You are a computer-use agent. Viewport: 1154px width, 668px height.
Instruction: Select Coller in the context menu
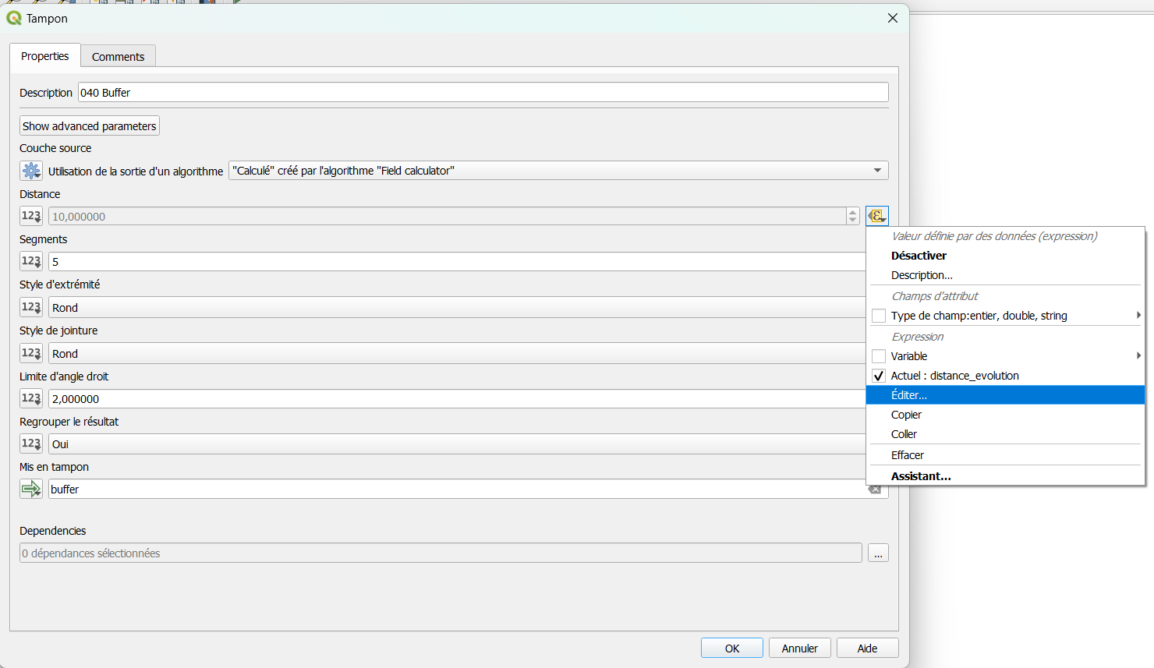[1005, 434]
